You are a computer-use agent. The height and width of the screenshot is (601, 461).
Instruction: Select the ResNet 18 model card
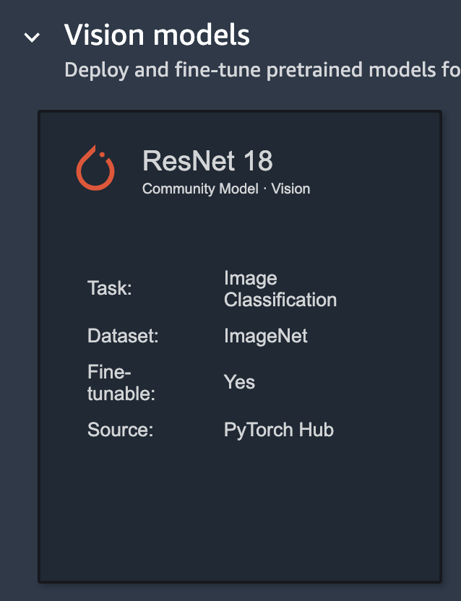(240, 347)
